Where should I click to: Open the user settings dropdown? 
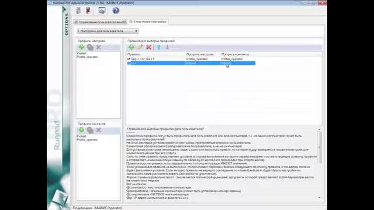click(x=108, y=31)
